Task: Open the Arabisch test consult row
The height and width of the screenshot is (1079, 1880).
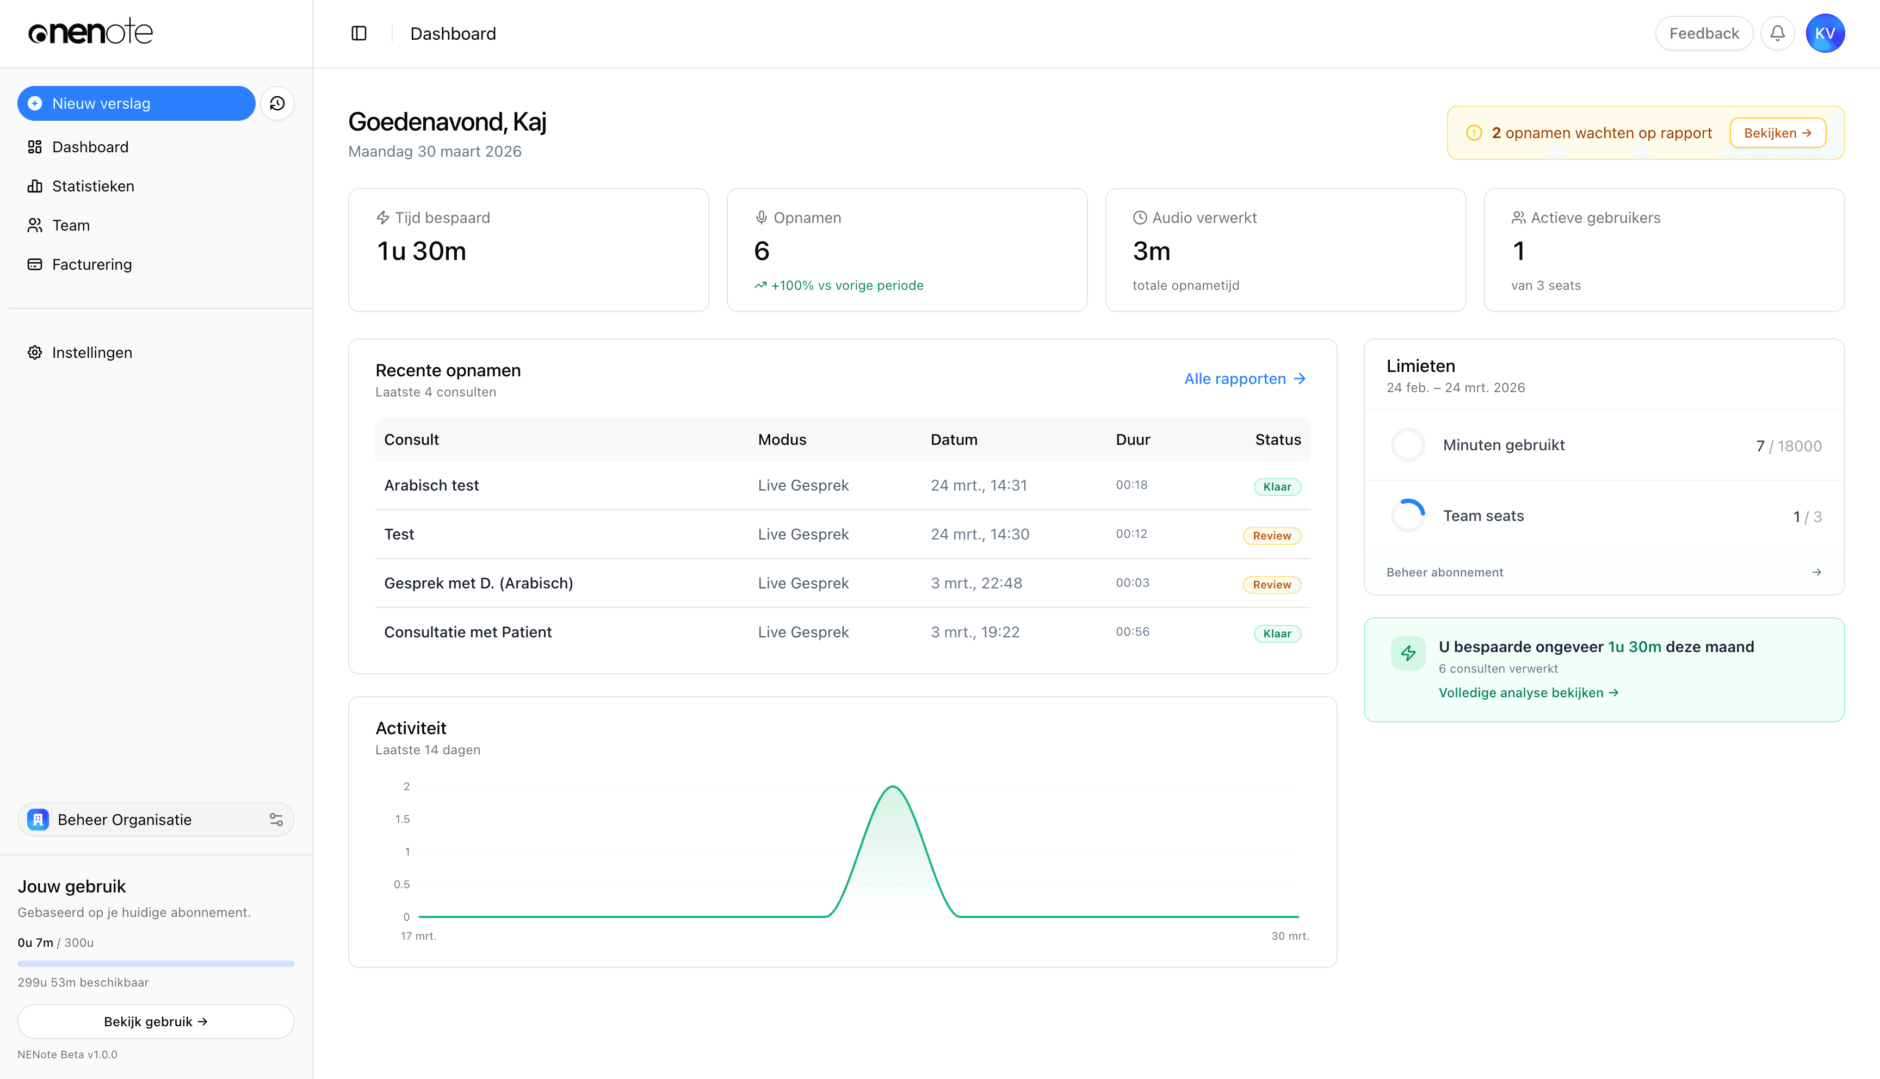Action: pos(431,486)
